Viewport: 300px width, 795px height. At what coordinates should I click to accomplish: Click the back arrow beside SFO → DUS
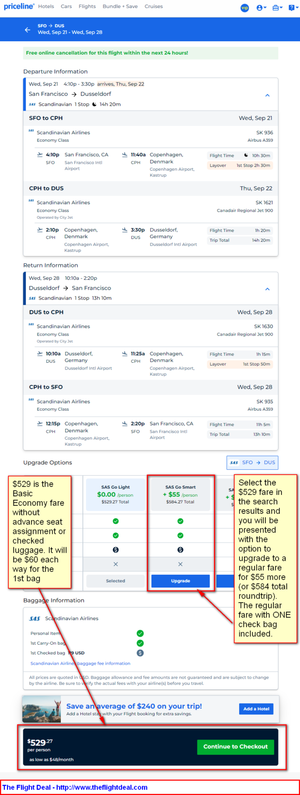click(x=28, y=30)
